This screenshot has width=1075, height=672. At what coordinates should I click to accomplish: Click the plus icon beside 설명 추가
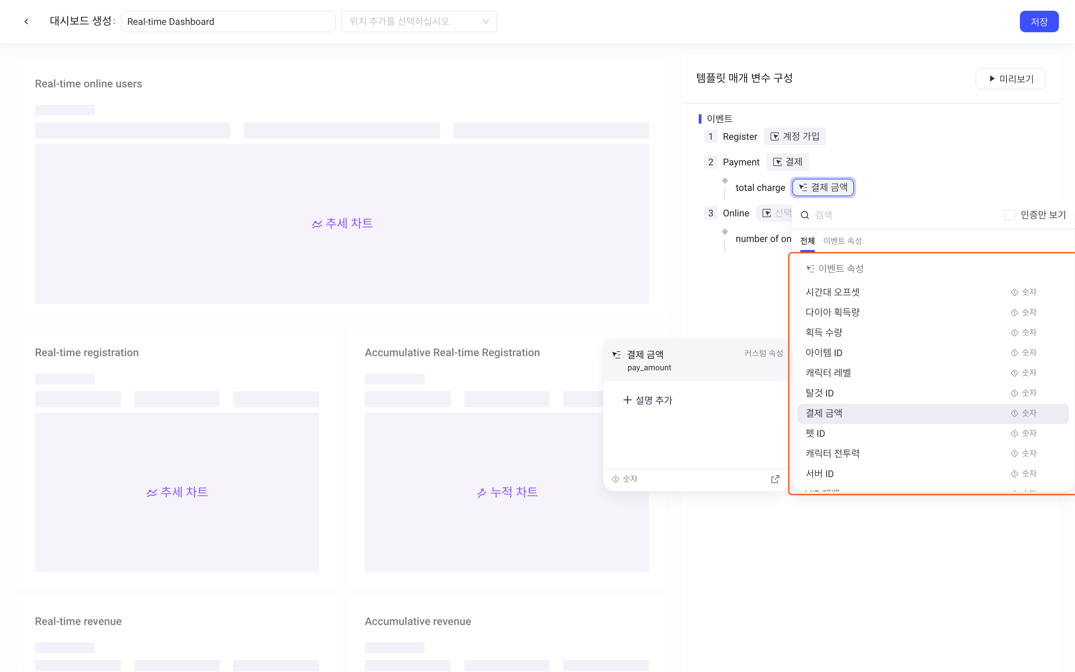[627, 400]
